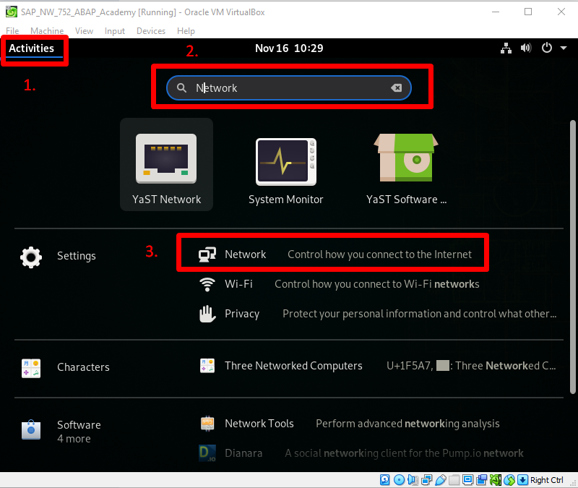Clear the search text with the backspace icon

coord(396,87)
